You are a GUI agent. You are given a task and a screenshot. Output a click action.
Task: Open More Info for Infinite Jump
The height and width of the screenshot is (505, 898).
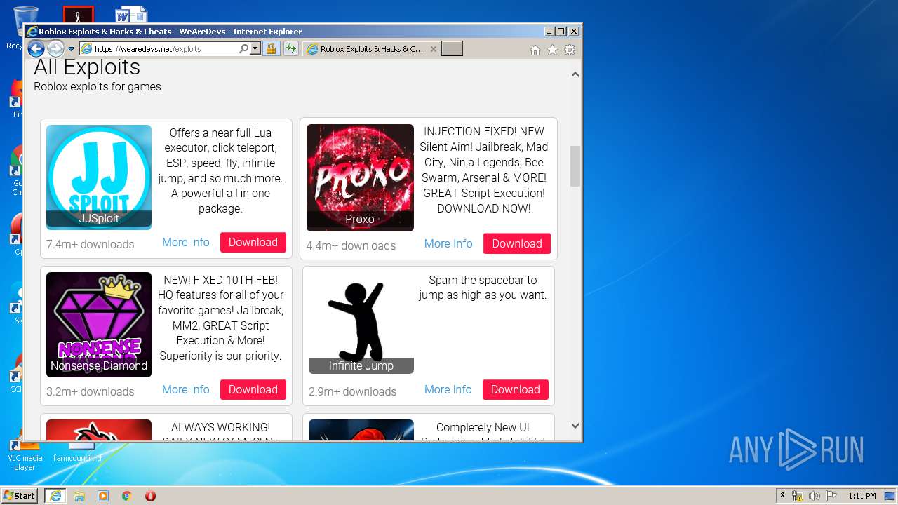pyautogui.click(x=448, y=389)
